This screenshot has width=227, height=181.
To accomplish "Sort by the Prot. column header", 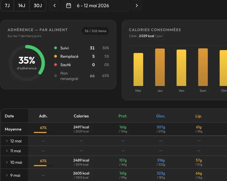I will [x=123, y=116].
